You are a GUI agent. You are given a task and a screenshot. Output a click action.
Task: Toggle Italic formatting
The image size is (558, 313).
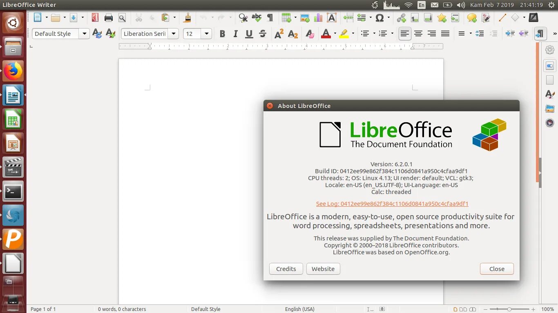click(x=235, y=34)
